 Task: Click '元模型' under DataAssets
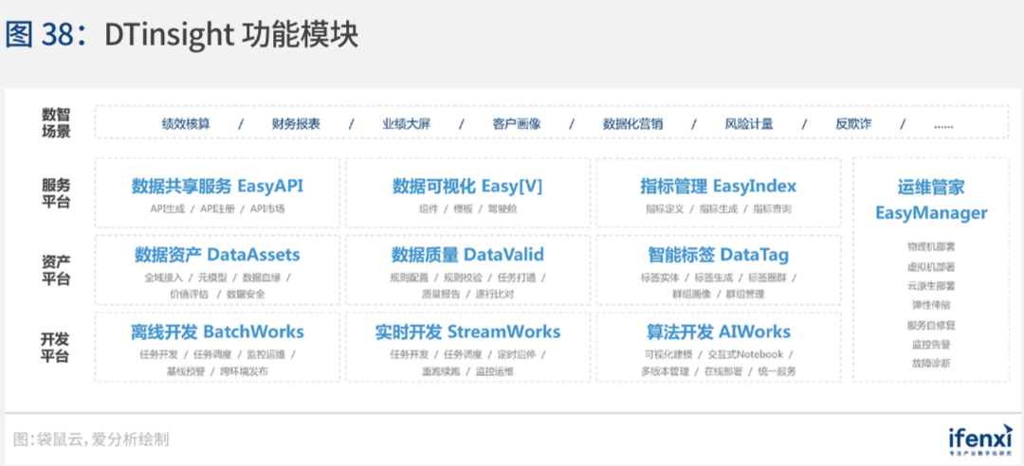[213, 278]
